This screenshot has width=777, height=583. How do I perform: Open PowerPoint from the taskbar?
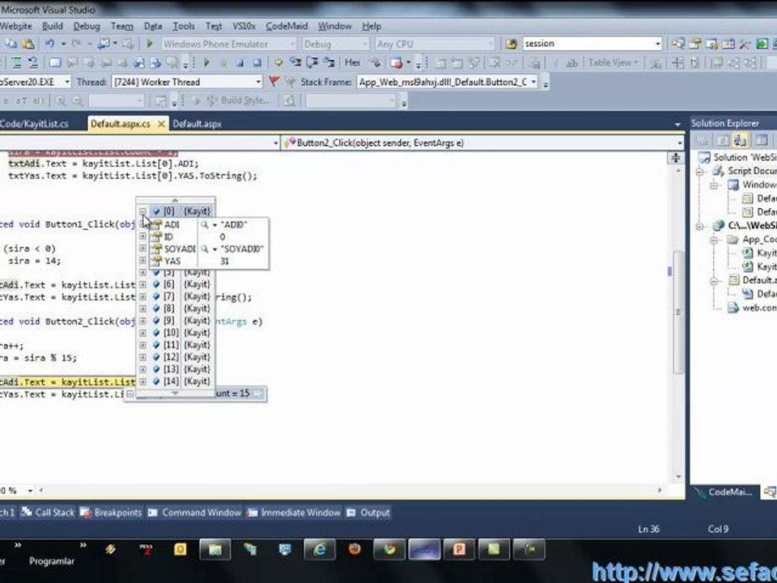coord(459,549)
